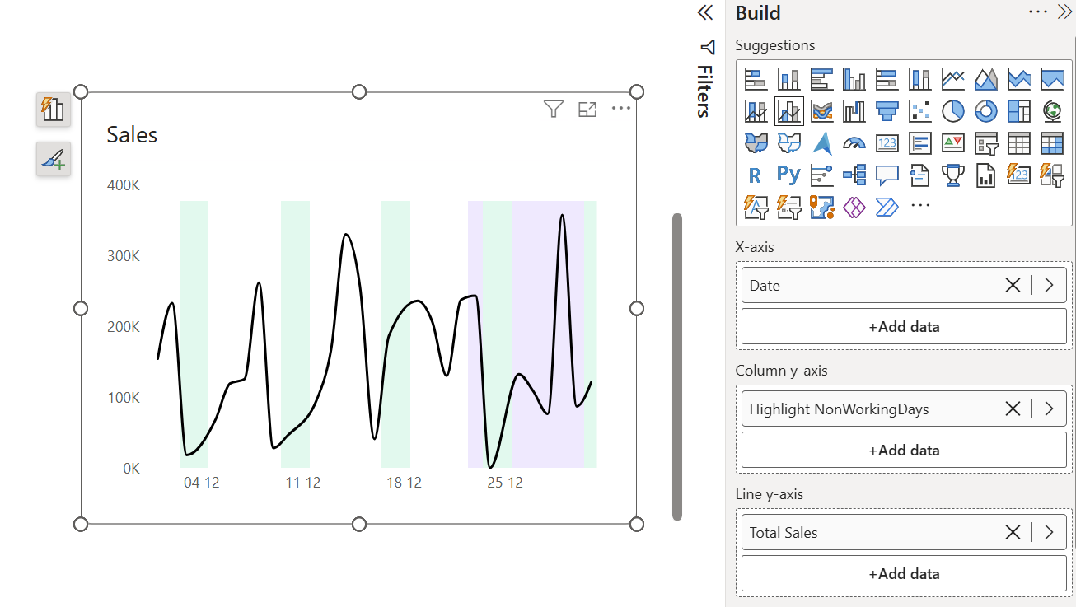
Task: Choose the Donut chart visual
Action: click(x=986, y=111)
